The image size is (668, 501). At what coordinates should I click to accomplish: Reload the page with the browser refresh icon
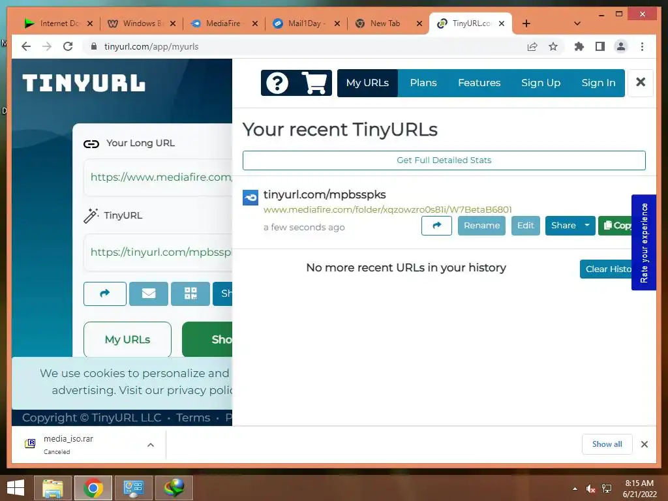(68, 46)
